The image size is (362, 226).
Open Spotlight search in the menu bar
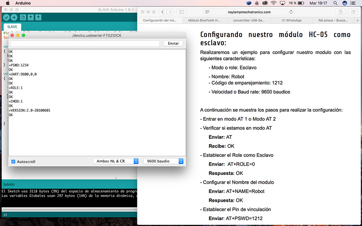(336, 3)
